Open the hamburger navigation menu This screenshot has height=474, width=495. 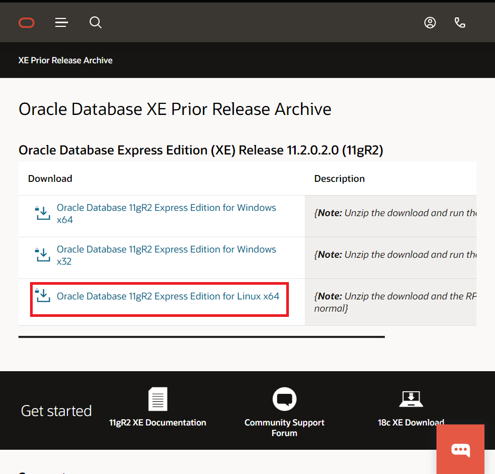62,23
